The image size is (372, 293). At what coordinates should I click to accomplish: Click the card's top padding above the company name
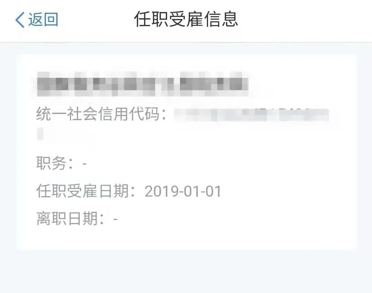(x=187, y=63)
